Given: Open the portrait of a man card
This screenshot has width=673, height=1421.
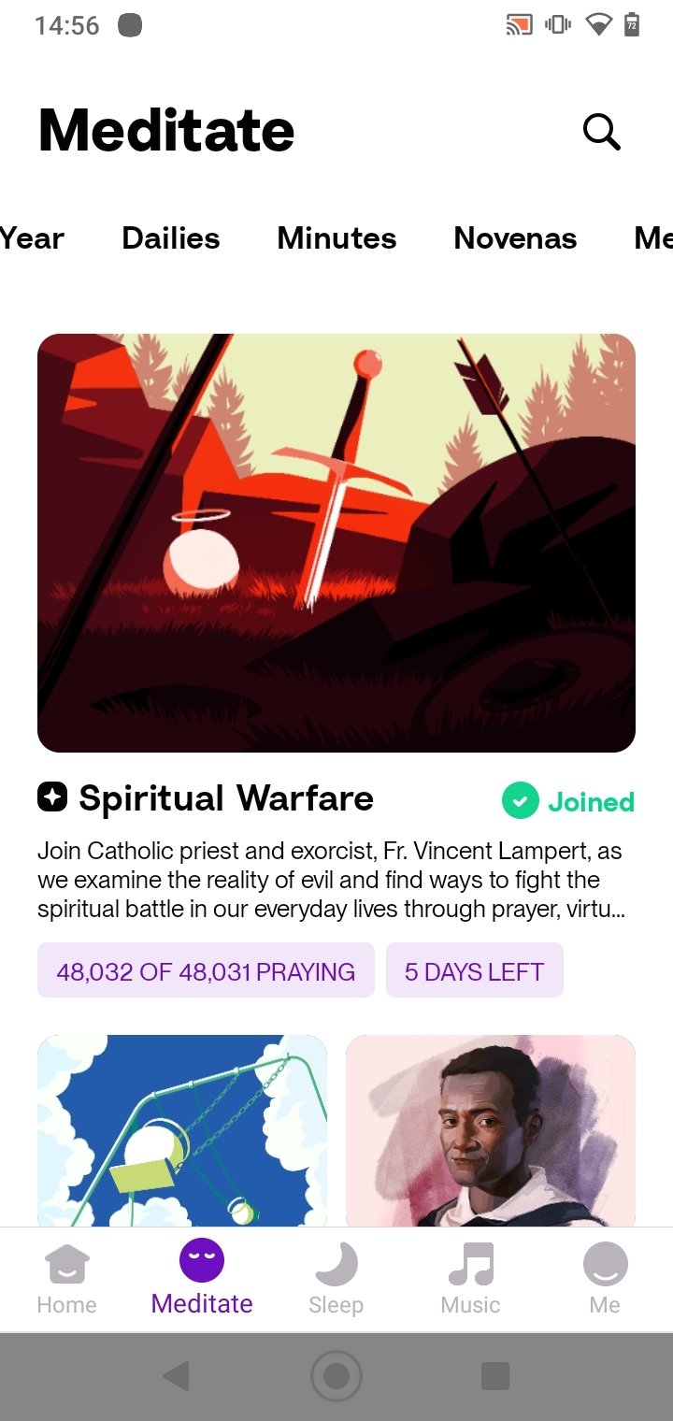Looking at the screenshot, I should 491,1130.
